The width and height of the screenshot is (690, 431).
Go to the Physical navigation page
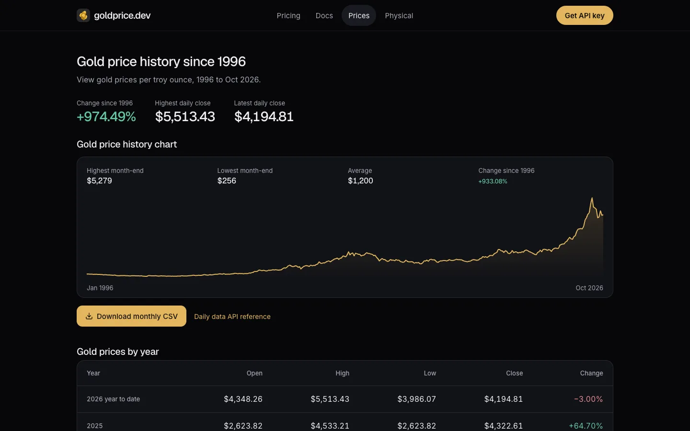(x=399, y=15)
